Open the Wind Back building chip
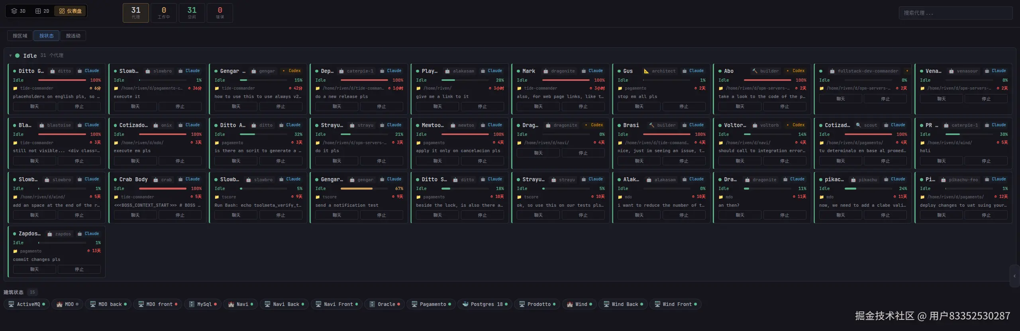 pyautogui.click(x=623, y=304)
